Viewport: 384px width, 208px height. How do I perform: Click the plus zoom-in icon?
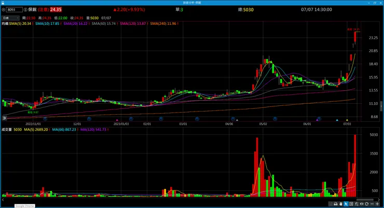click(377, 204)
